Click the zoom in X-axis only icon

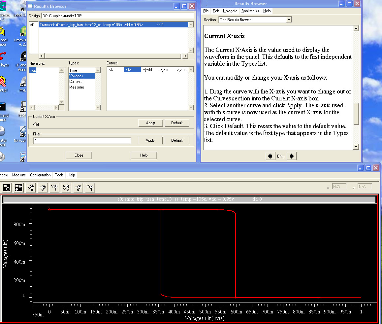click(43, 188)
